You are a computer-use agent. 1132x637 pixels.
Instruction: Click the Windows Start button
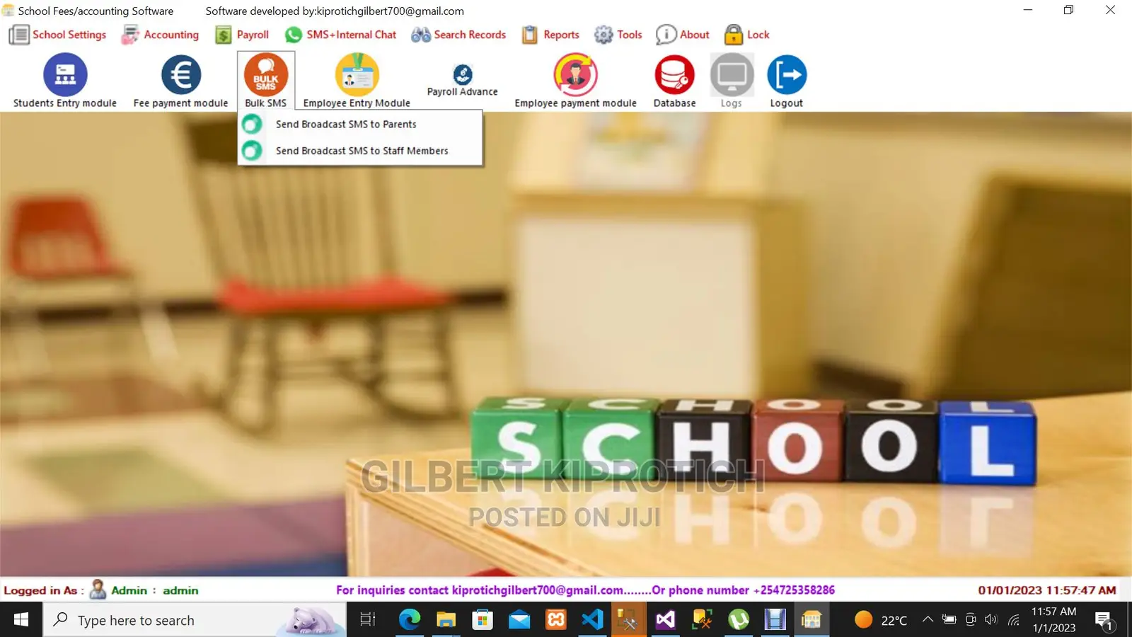click(x=21, y=620)
